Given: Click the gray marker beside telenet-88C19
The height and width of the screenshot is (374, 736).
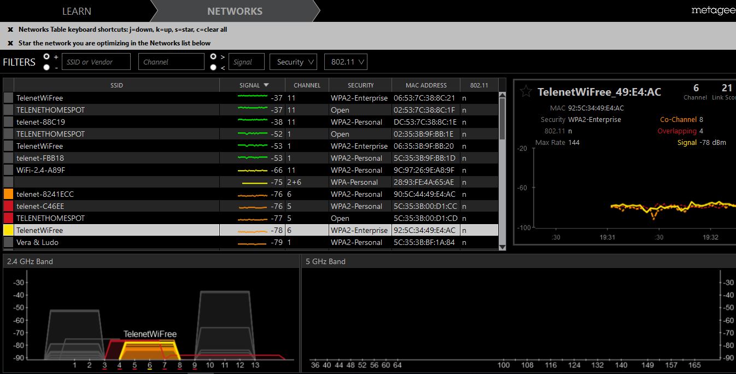Looking at the screenshot, I should [x=8, y=122].
